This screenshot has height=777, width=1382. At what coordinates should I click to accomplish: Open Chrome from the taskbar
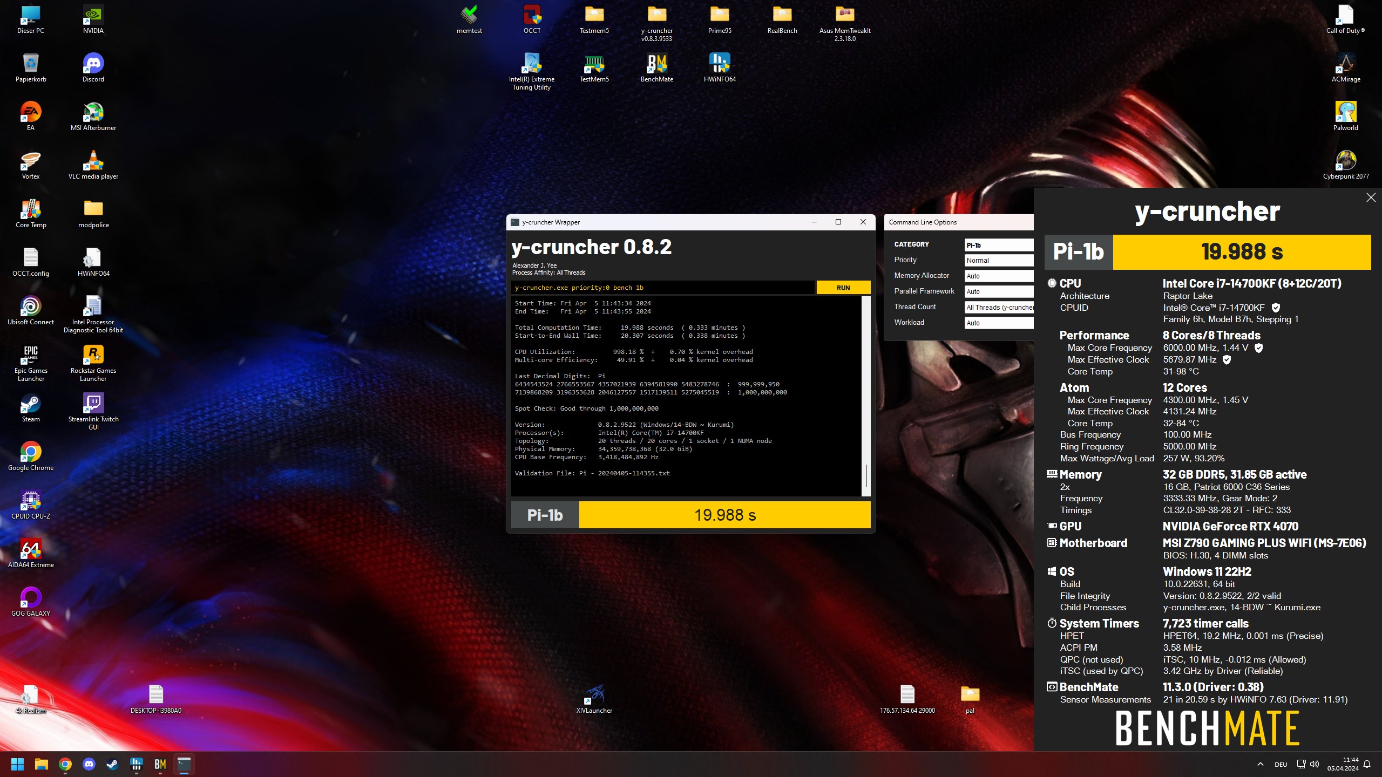65,764
